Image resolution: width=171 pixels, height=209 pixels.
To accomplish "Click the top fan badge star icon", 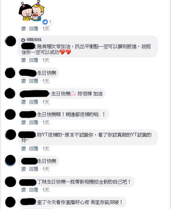I will pyautogui.click(x=23, y=40).
